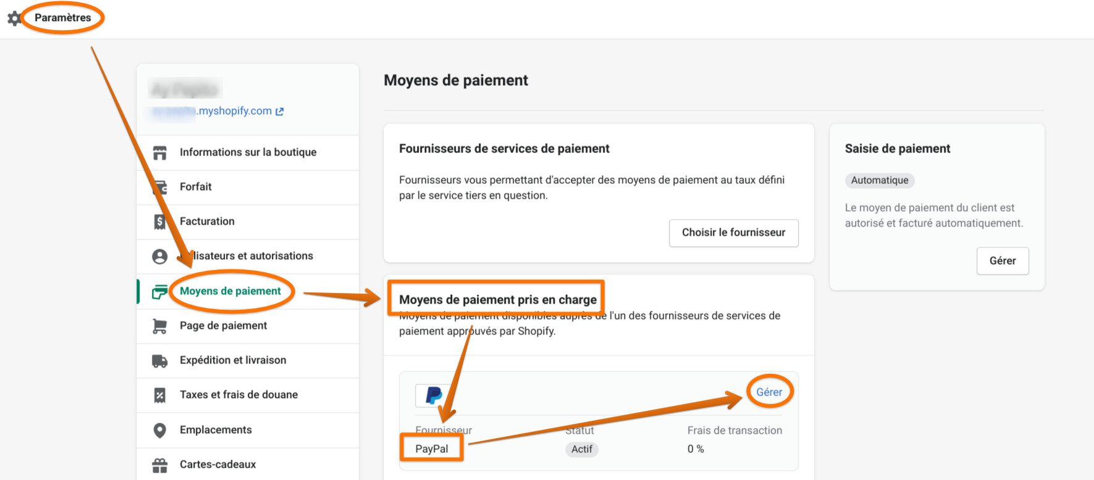Click the delivery truck icon for Expédition

pyautogui.click(x=160, y=360)
